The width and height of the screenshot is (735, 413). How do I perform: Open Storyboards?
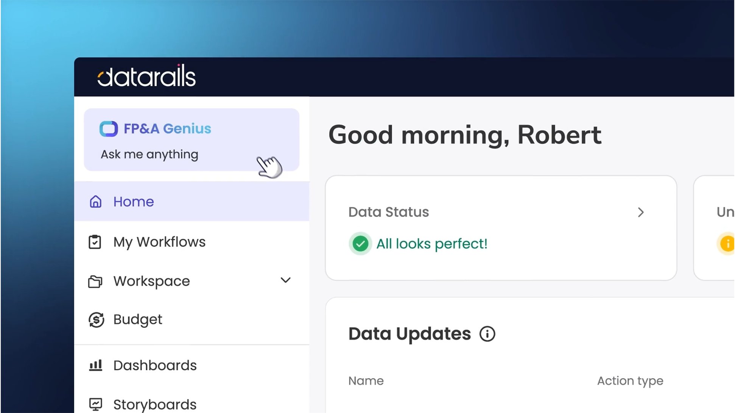[155, 405]
